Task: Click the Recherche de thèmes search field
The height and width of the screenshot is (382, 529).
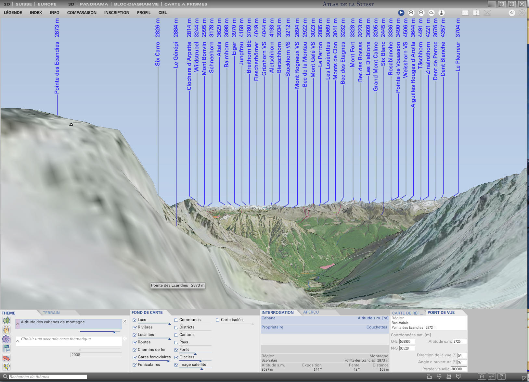Action: [x=47, y=377]
